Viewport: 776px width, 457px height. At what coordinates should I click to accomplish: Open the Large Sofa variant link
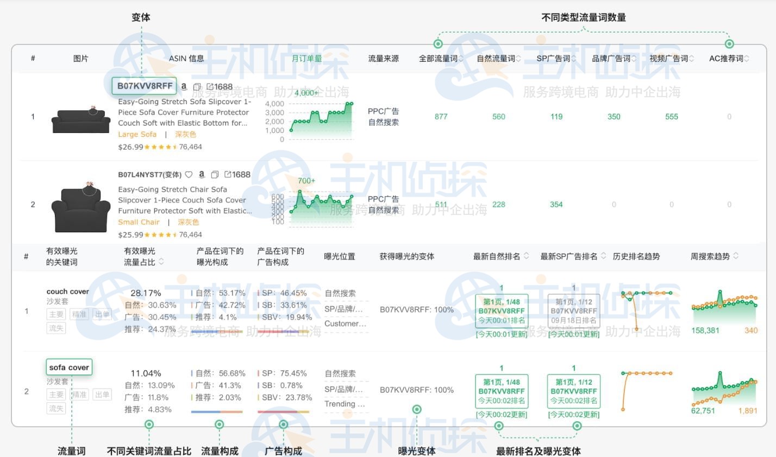tap(137, 134)
